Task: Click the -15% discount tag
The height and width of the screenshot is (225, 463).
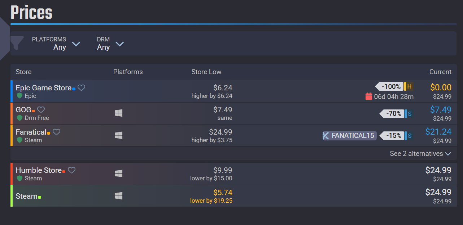Action: (x=392, y=136)
